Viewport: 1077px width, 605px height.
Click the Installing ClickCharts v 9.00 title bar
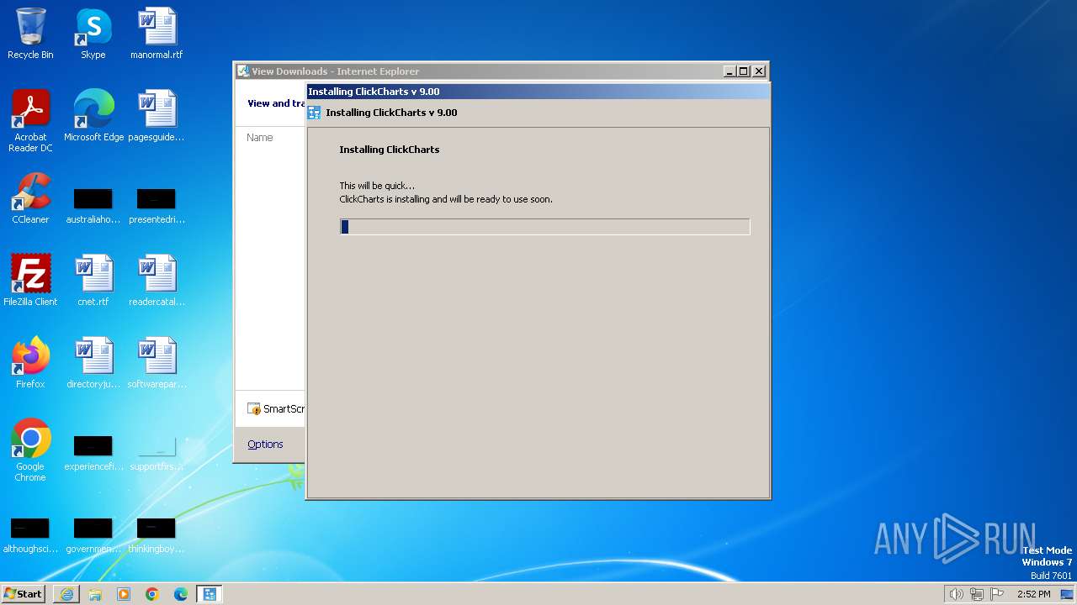[538, 92]
